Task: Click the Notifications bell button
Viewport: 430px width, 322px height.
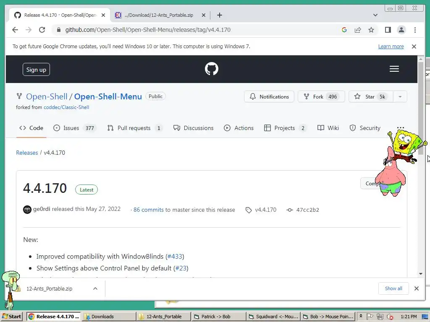Action: coord(269,97)
